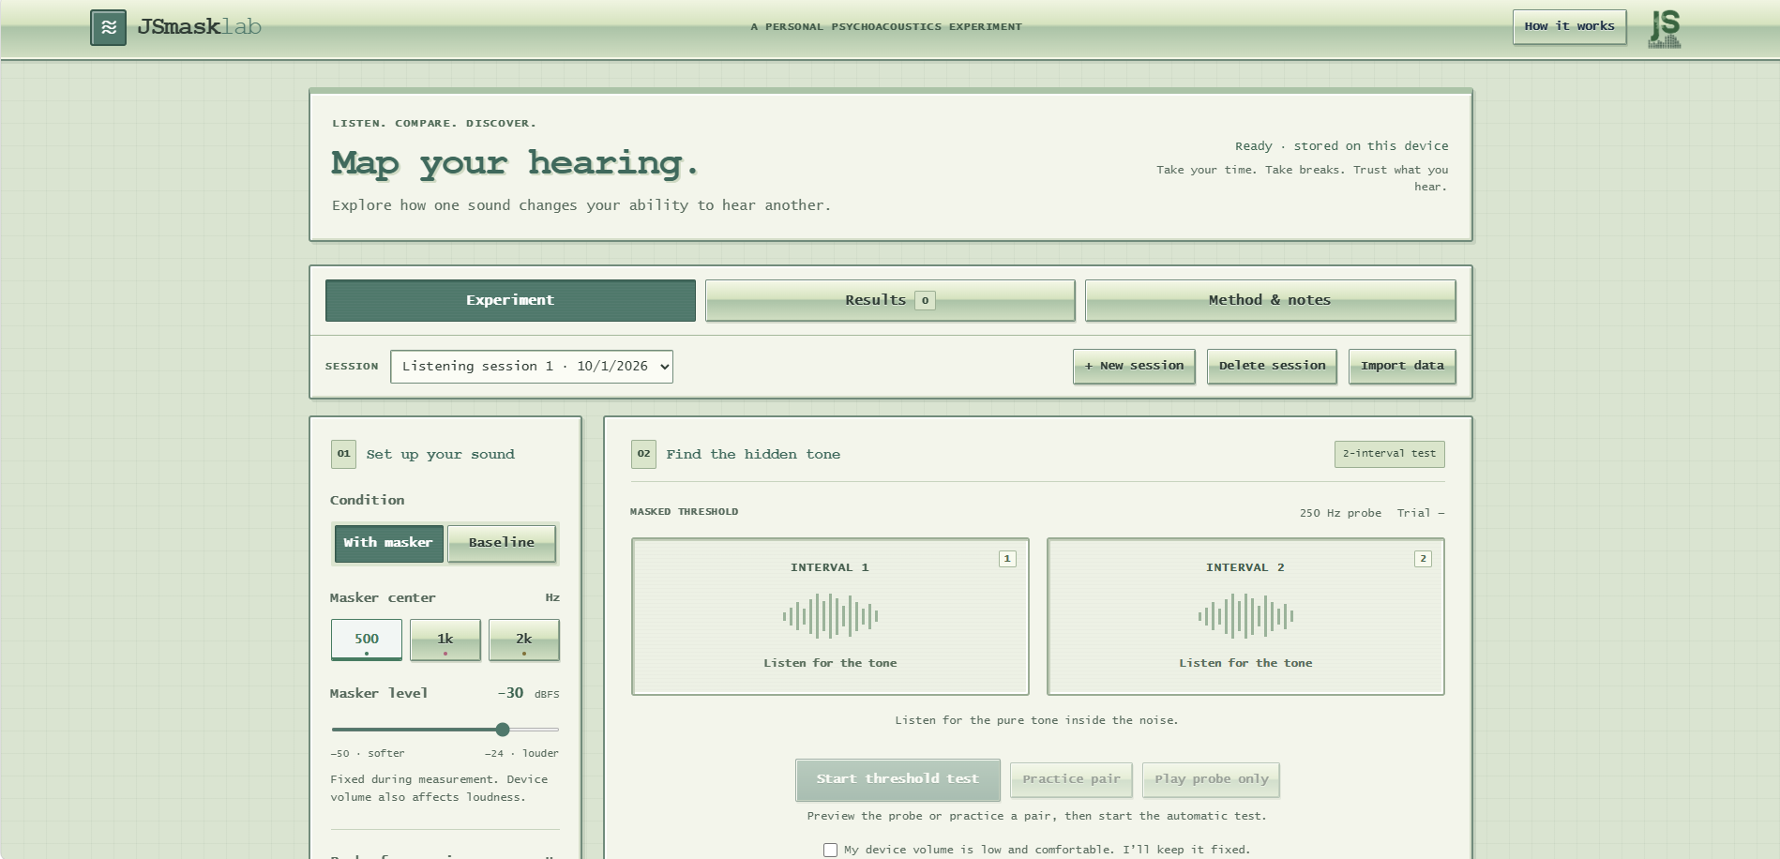Click the number 1 key badge on Interval 1
The height and width of the screenshot is (859, 1780).
[x=1007, y=559]
